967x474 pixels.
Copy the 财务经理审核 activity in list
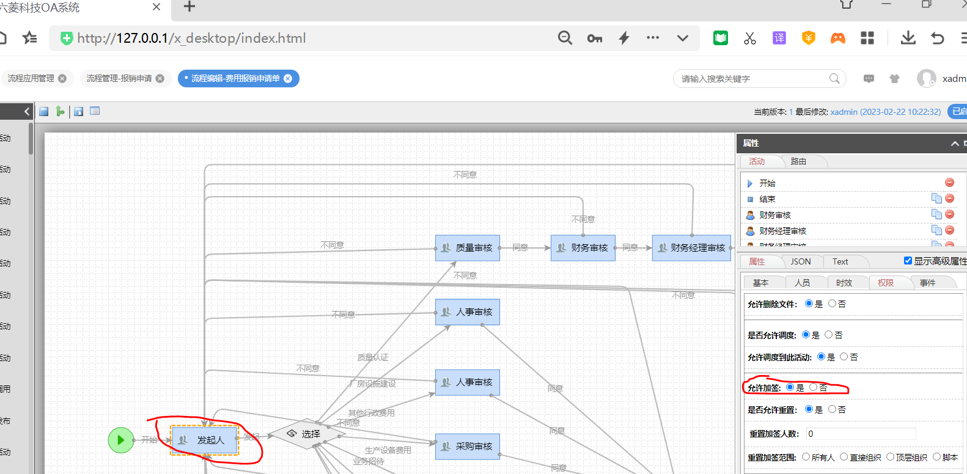pos(936,230)
